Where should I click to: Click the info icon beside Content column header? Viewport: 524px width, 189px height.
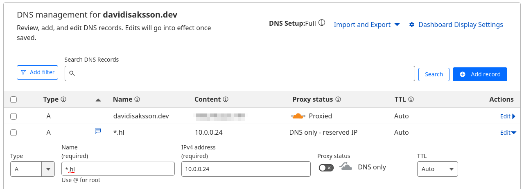226,99
